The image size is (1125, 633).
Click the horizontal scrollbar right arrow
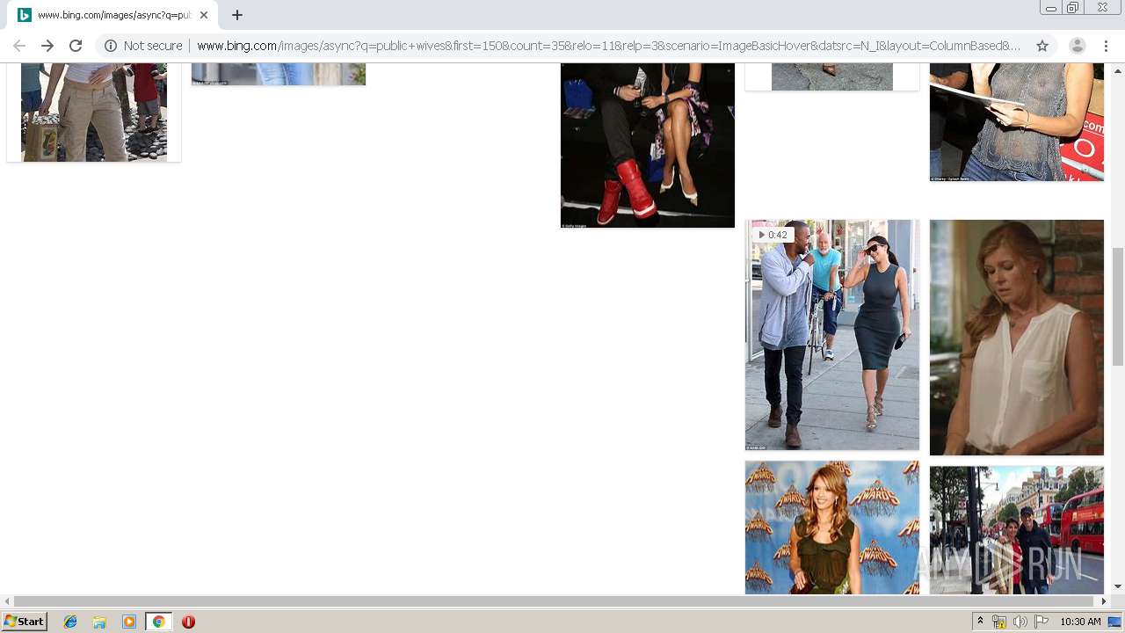1104,601
